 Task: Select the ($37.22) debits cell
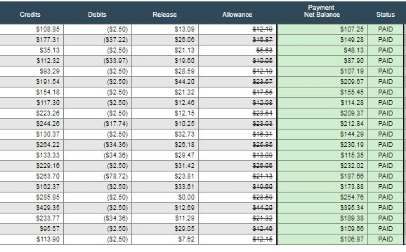click(x=98, y=40)
